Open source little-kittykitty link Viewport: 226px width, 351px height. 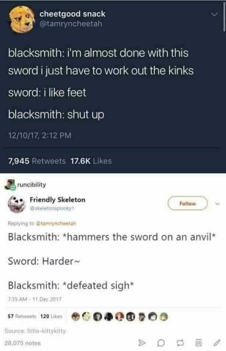coord(35,331)
